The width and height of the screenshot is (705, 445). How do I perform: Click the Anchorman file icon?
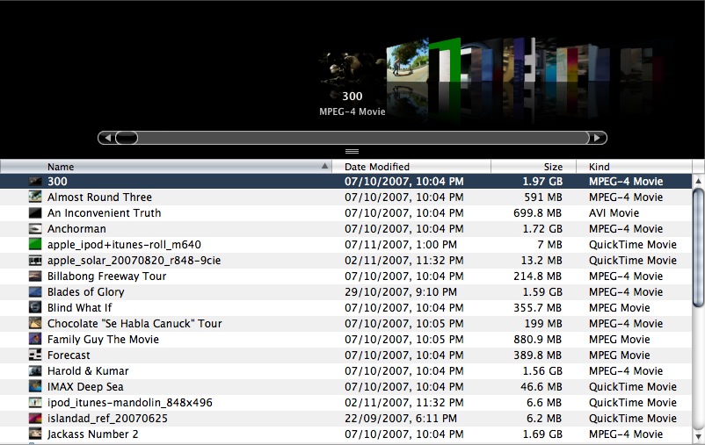pos(35,228)
